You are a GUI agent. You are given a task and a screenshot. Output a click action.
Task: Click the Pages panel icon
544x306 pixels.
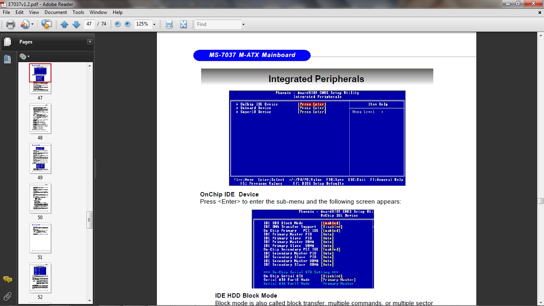(8, 41)
